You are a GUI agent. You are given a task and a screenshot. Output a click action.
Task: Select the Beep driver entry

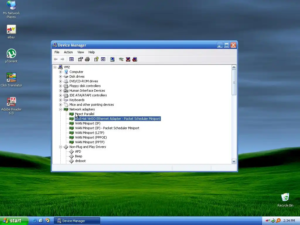pyautogui.click(x=79, y=156)
